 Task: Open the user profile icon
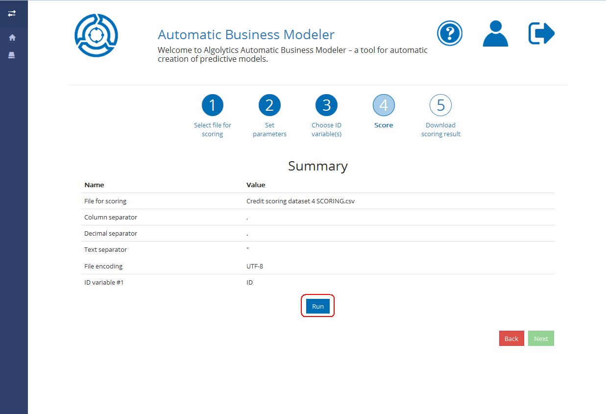[x=495, y=33]
